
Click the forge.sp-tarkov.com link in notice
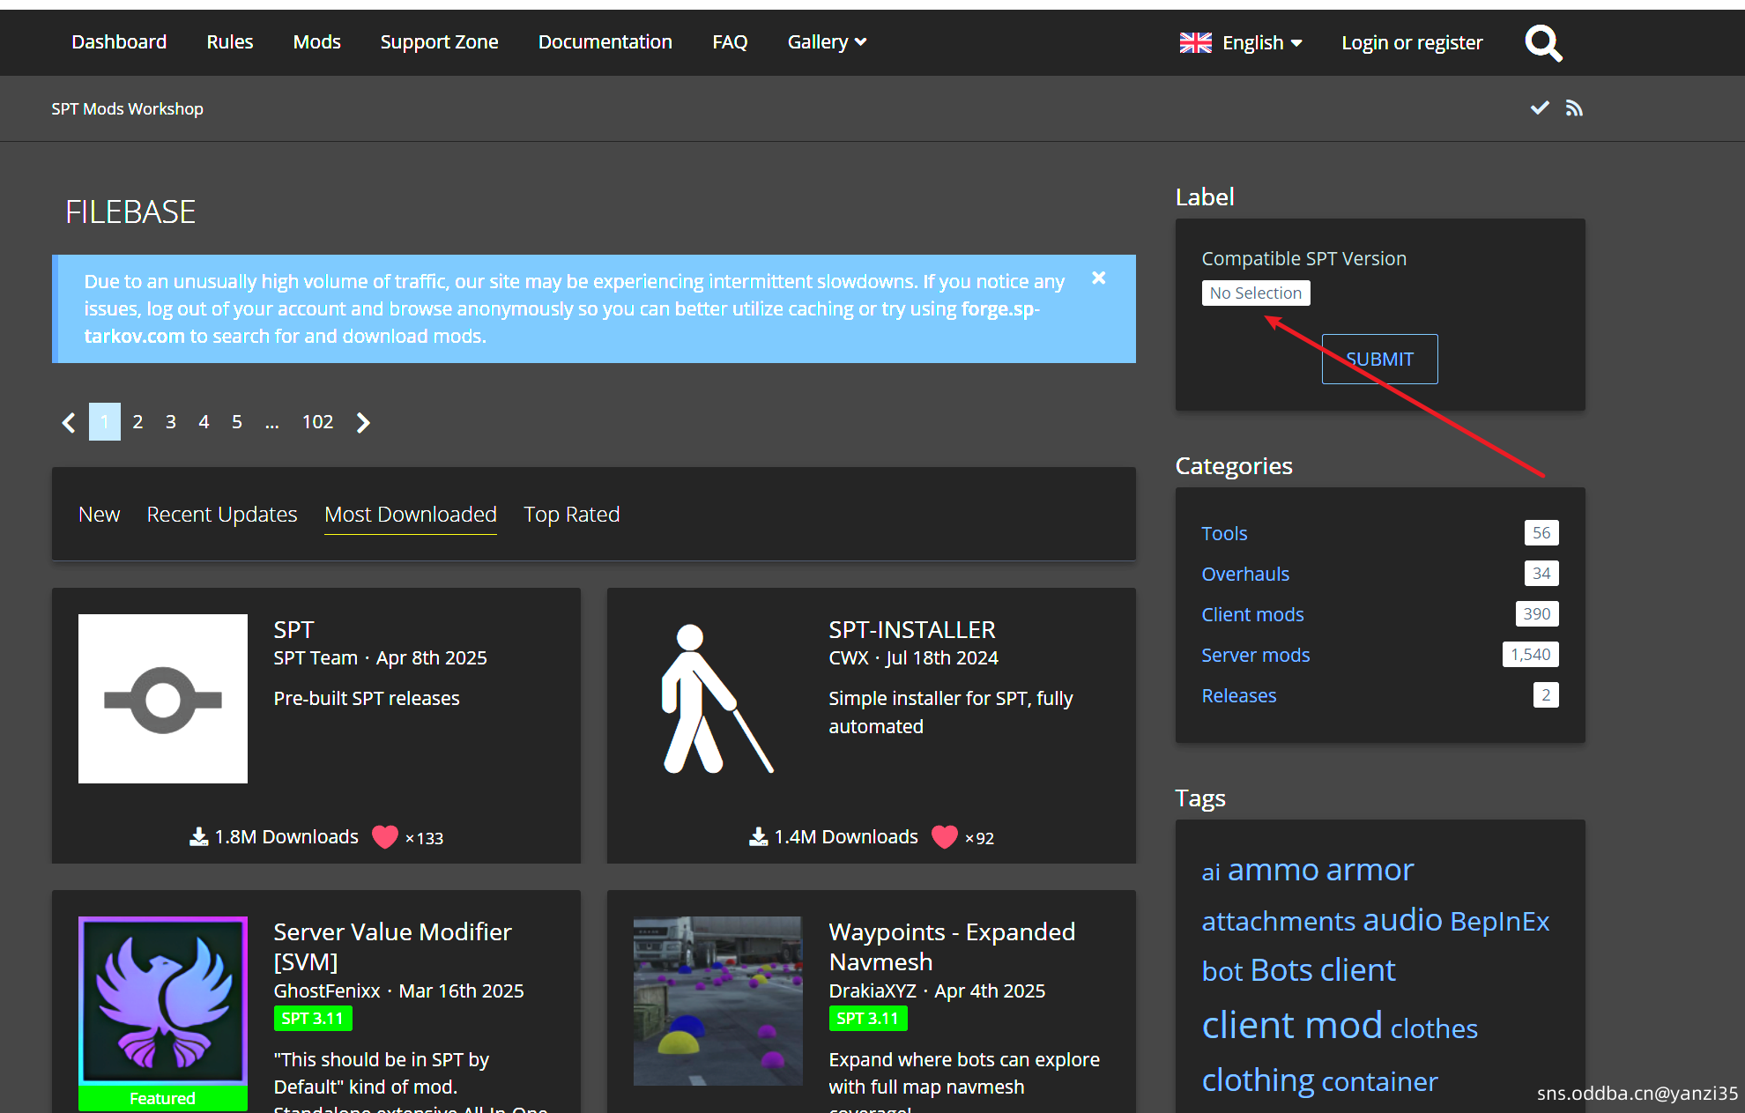pos(1000,309)
